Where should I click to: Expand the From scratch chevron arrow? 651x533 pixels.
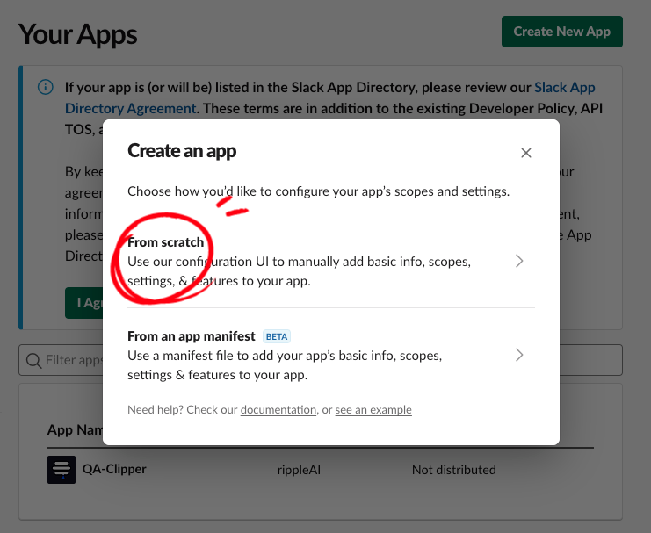click(519, 261)
